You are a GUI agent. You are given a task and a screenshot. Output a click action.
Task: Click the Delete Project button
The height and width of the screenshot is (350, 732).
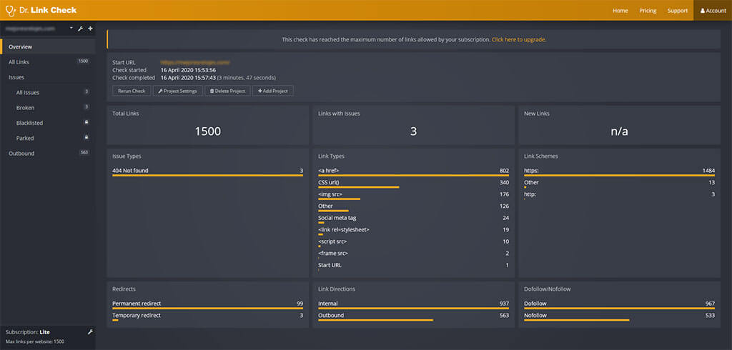point(227,91)
